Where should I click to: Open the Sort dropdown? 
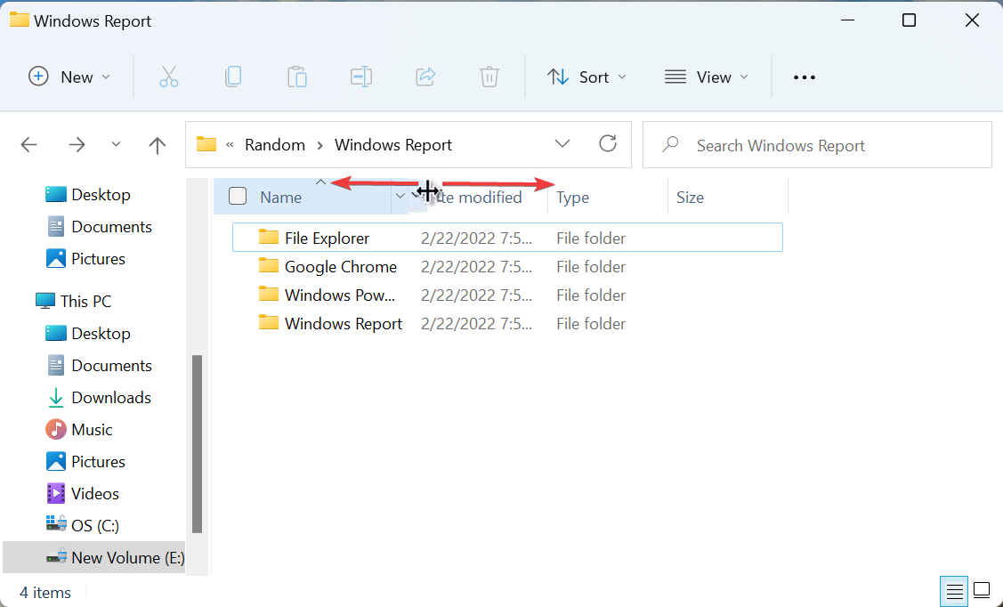(586, 77)
